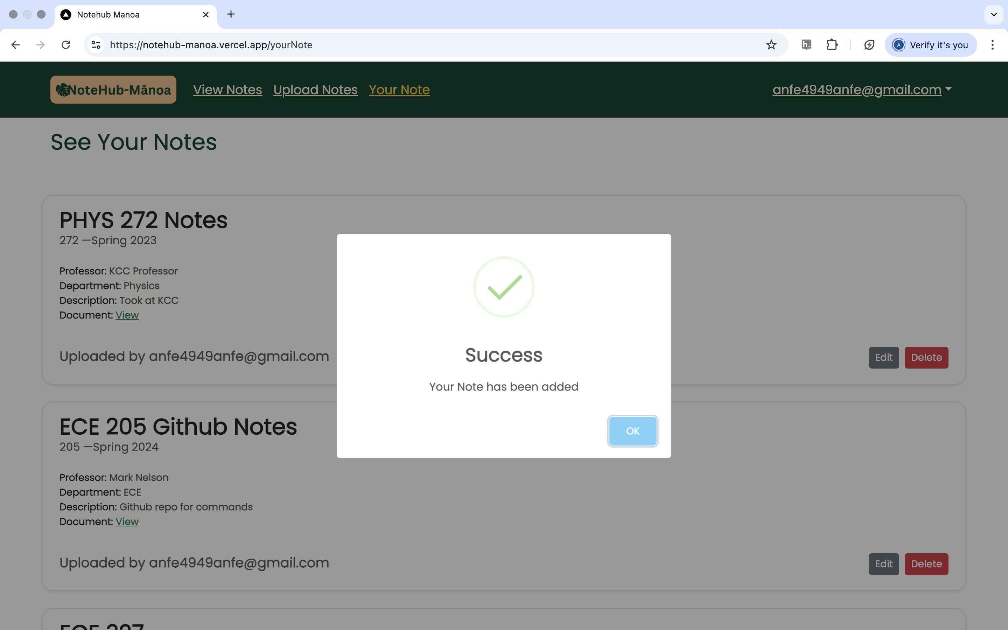Reload the current page
Screen dimensions: 1008x630
(x=66, y=44)
